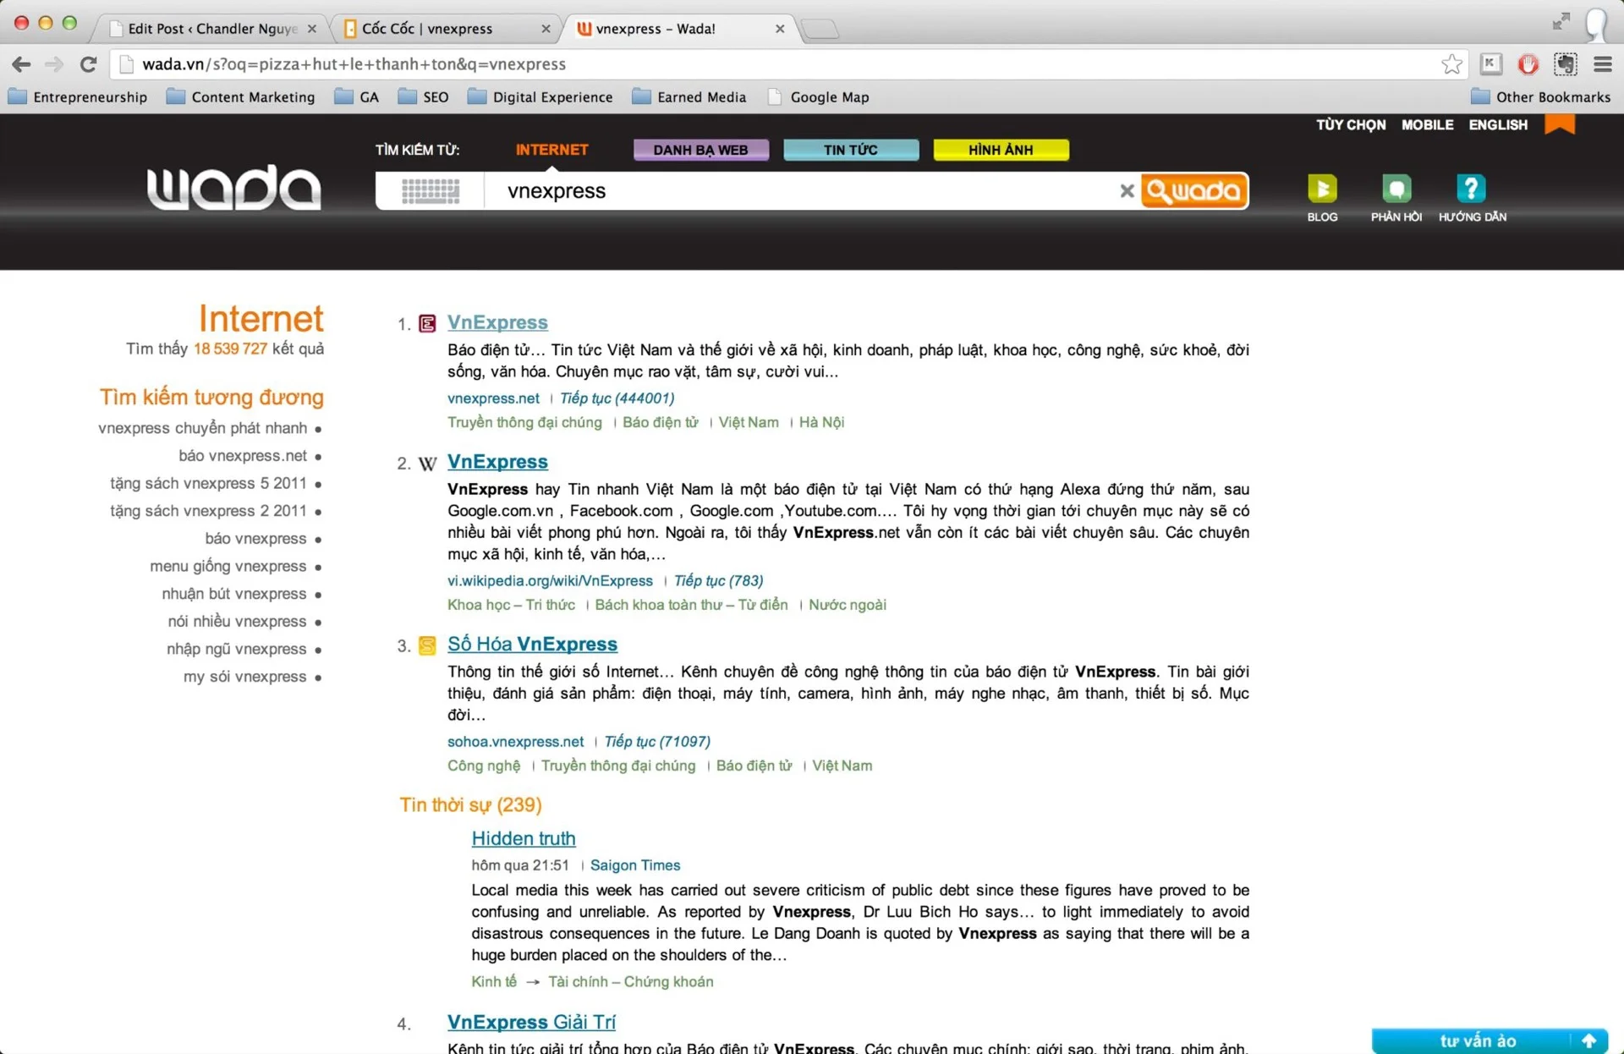Bookmark page with the star icon
The height and width of the screenshot is (1054, 1624).
point(1451,64)
